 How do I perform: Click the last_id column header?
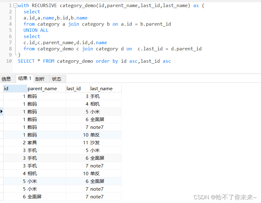(x=77, y=88)
